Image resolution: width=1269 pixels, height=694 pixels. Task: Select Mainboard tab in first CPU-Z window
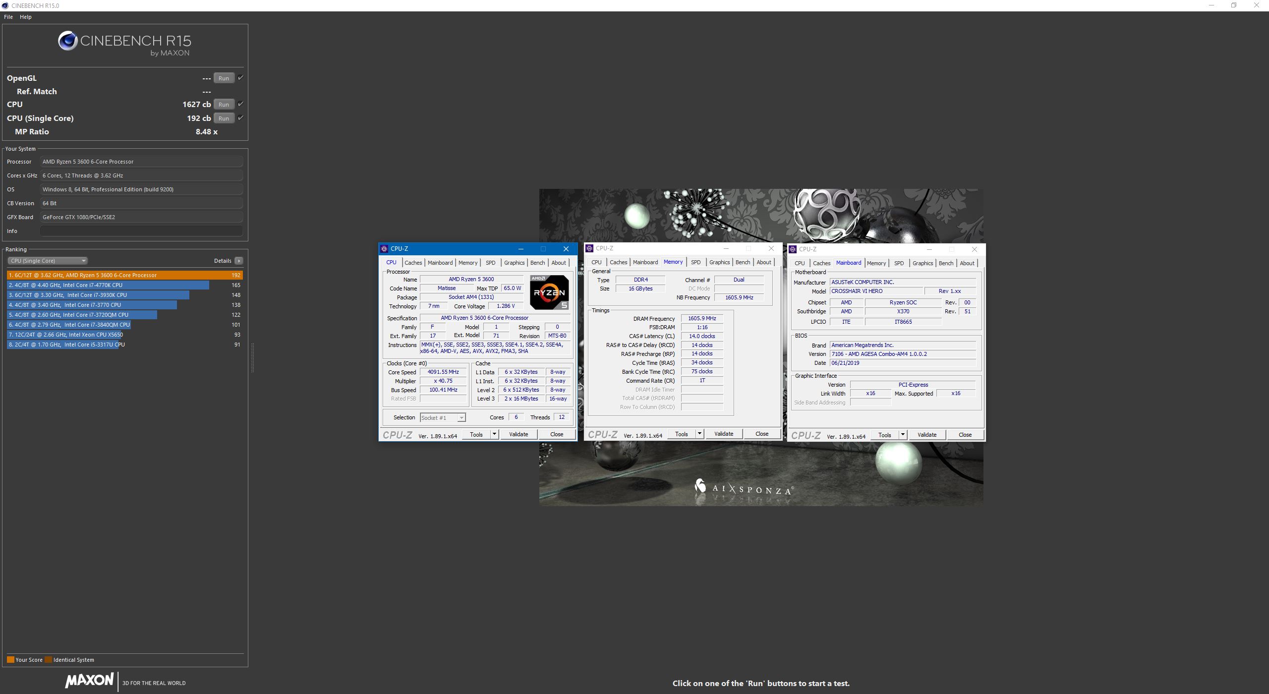(440, 263)
